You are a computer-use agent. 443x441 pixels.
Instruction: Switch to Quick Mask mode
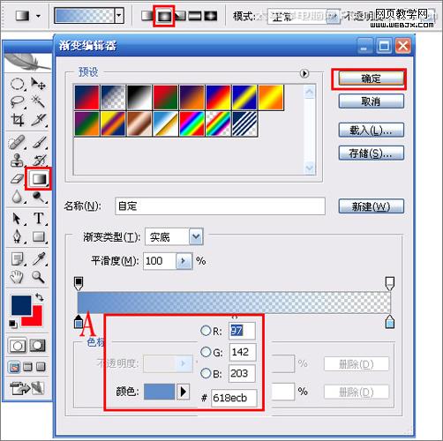click(37, 346)
